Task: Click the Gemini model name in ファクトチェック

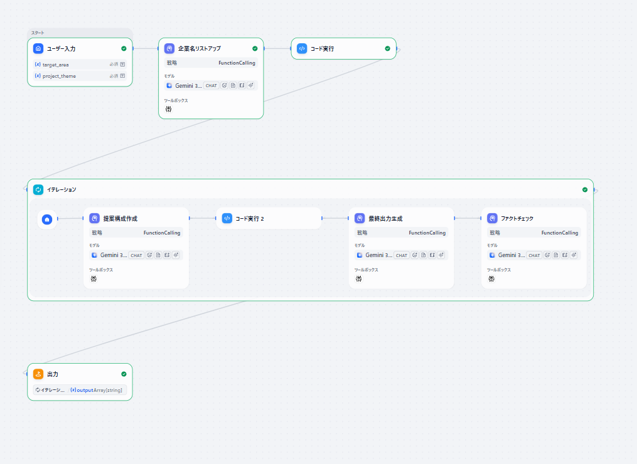Action: (511, 255)
